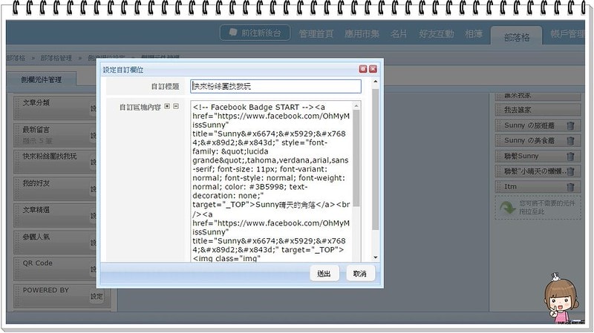The width and height of the screenshot is (594, 333).
Task: Click the red close icon of dialog
Action: 373,69
